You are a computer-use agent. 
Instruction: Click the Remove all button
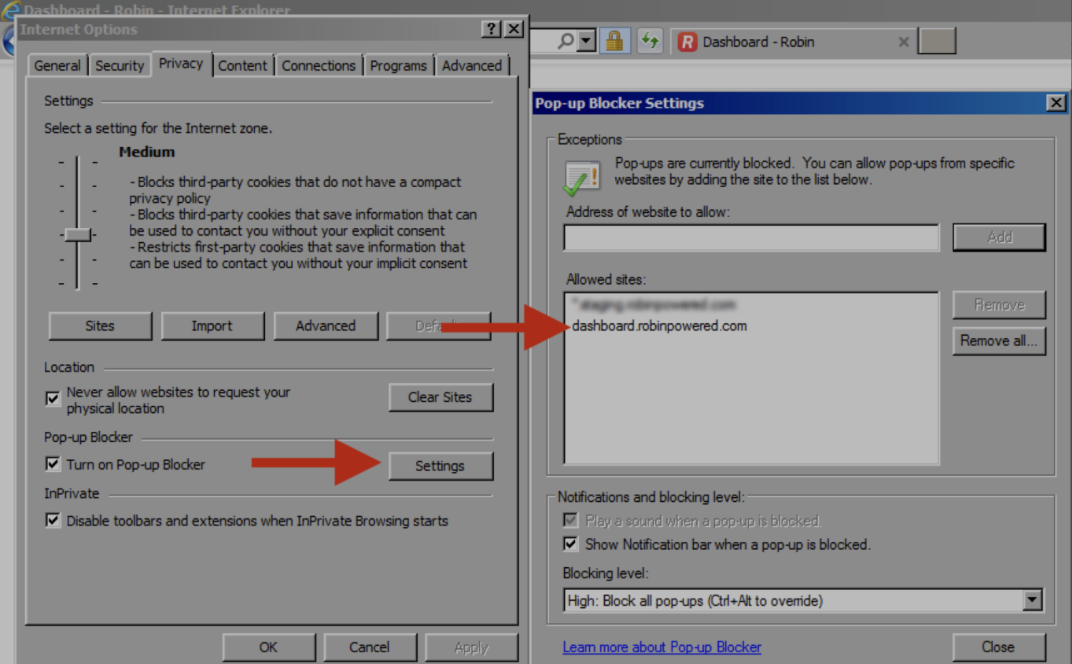999,340
